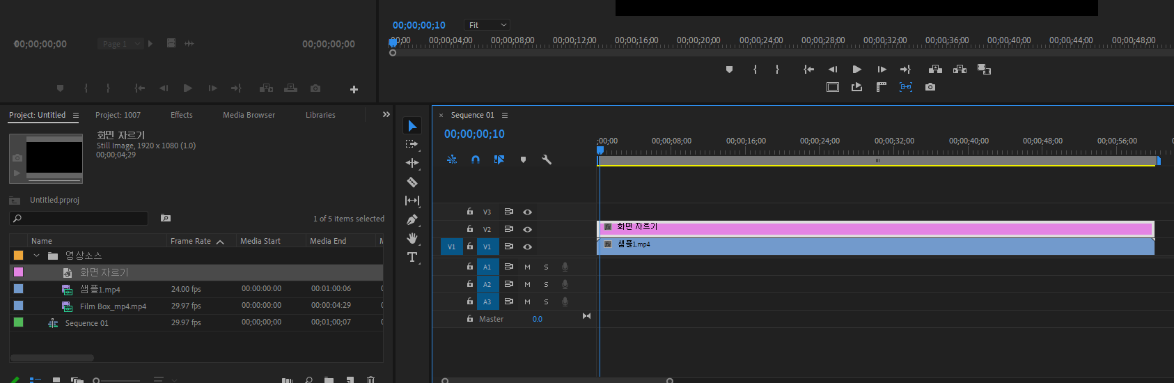Image resolution: width=1174 pixels, height=383 pixels.
Task: Click the Lift button in Program monitor
Action: (x=935, y=69)
